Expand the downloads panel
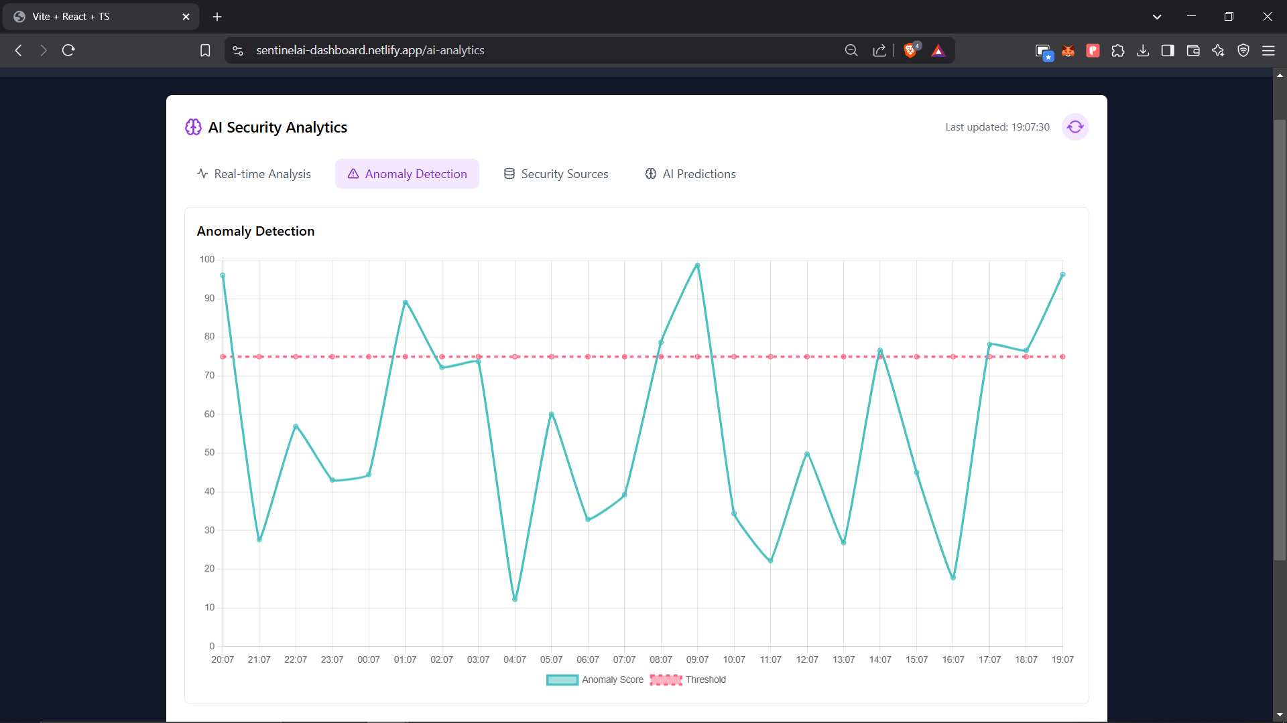The image size is (1287, 723). [x=1143, y=50]
